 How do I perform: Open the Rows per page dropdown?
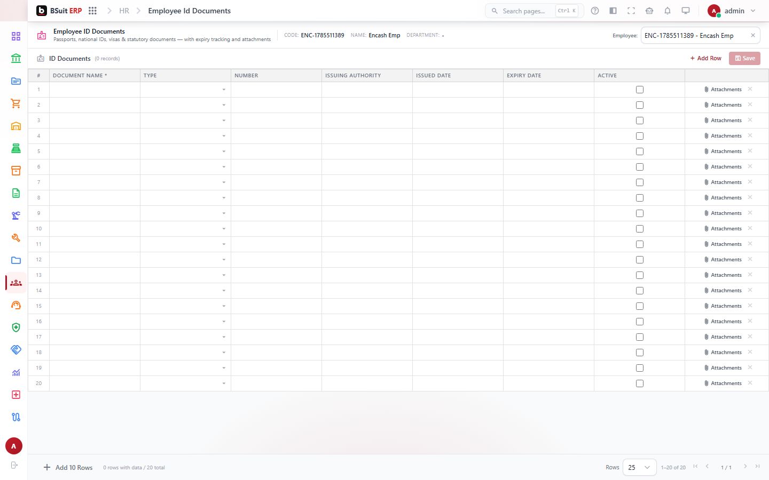(x=639, y=467)
